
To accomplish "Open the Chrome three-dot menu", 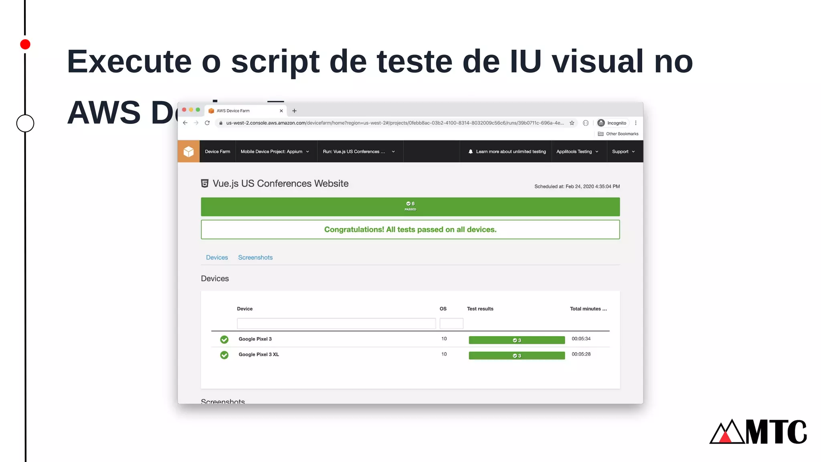I will pos(636,123).
